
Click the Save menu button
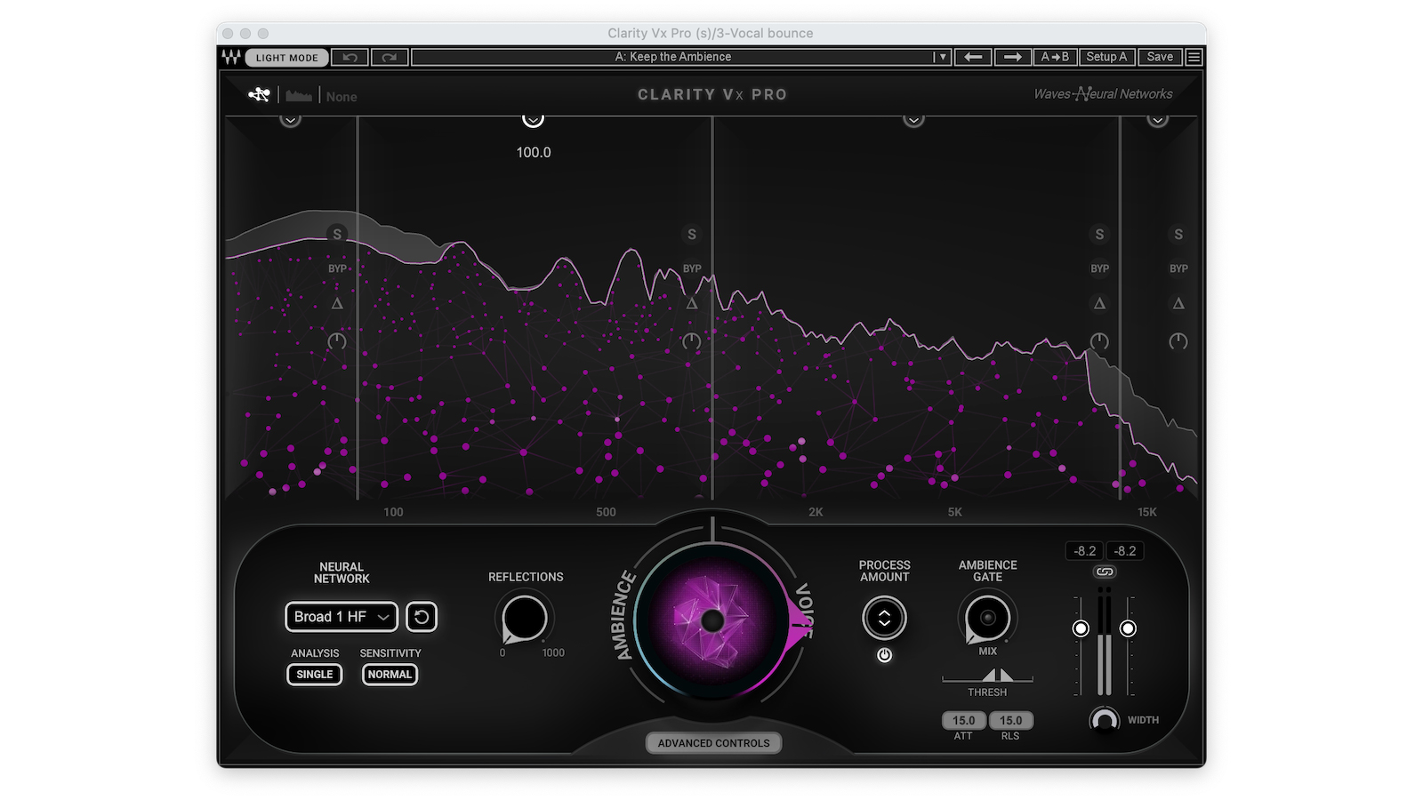[x=1160, y=57]
